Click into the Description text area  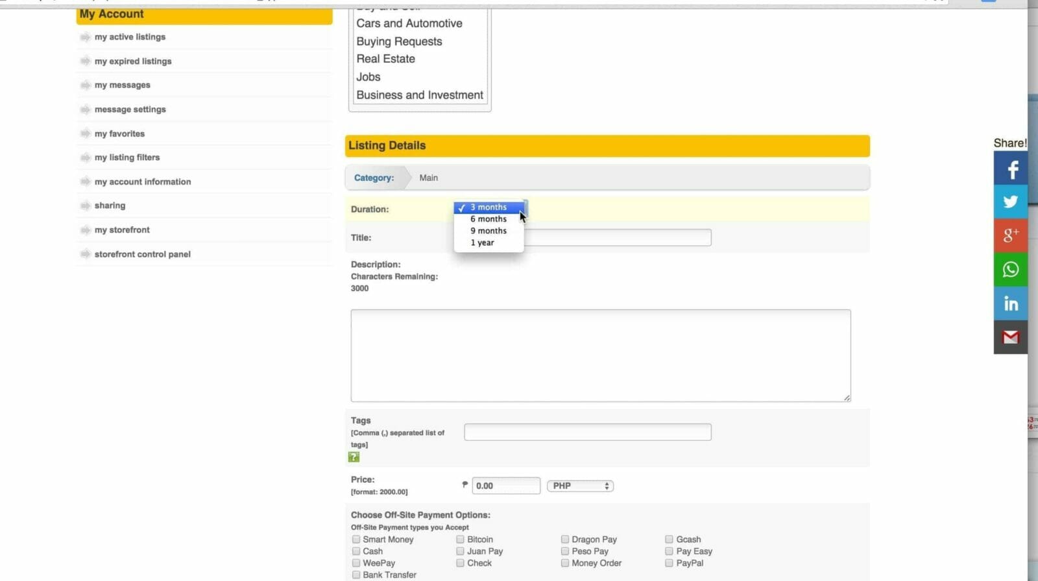pos(600,355)
